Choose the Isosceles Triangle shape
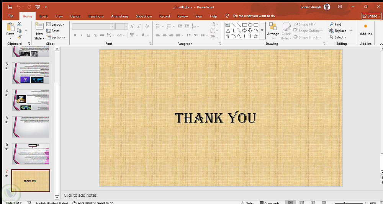This screenshot has width=383, height=204. (228, 31)
